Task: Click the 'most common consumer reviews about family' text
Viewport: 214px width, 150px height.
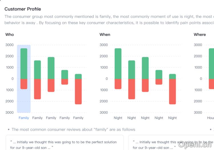Action: pyautogui.click(x=73, y=130)
